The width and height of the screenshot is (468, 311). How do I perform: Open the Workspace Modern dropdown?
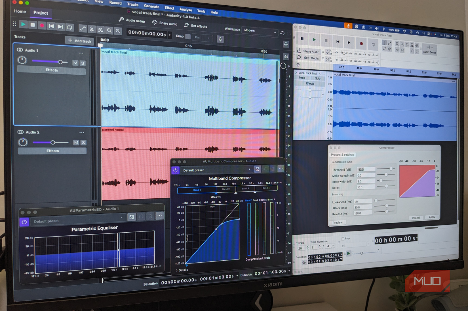point(260,31)
